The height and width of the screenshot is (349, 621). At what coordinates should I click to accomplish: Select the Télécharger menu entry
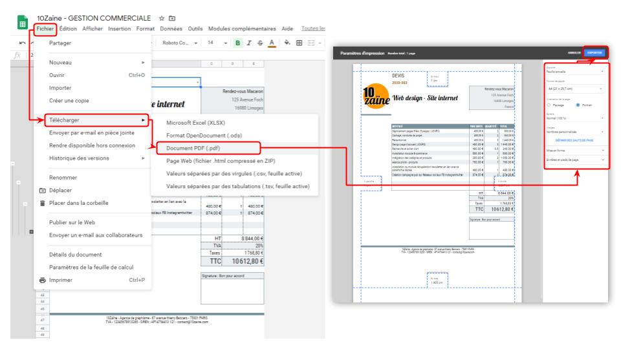coord(96,120)
